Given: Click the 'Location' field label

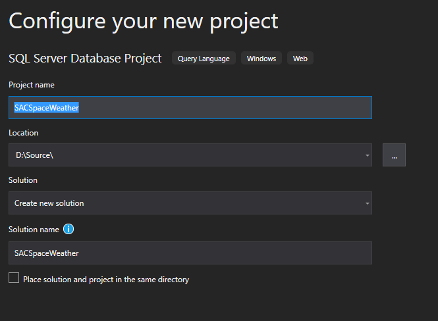Looking at the screenshot, I should 24,133.
